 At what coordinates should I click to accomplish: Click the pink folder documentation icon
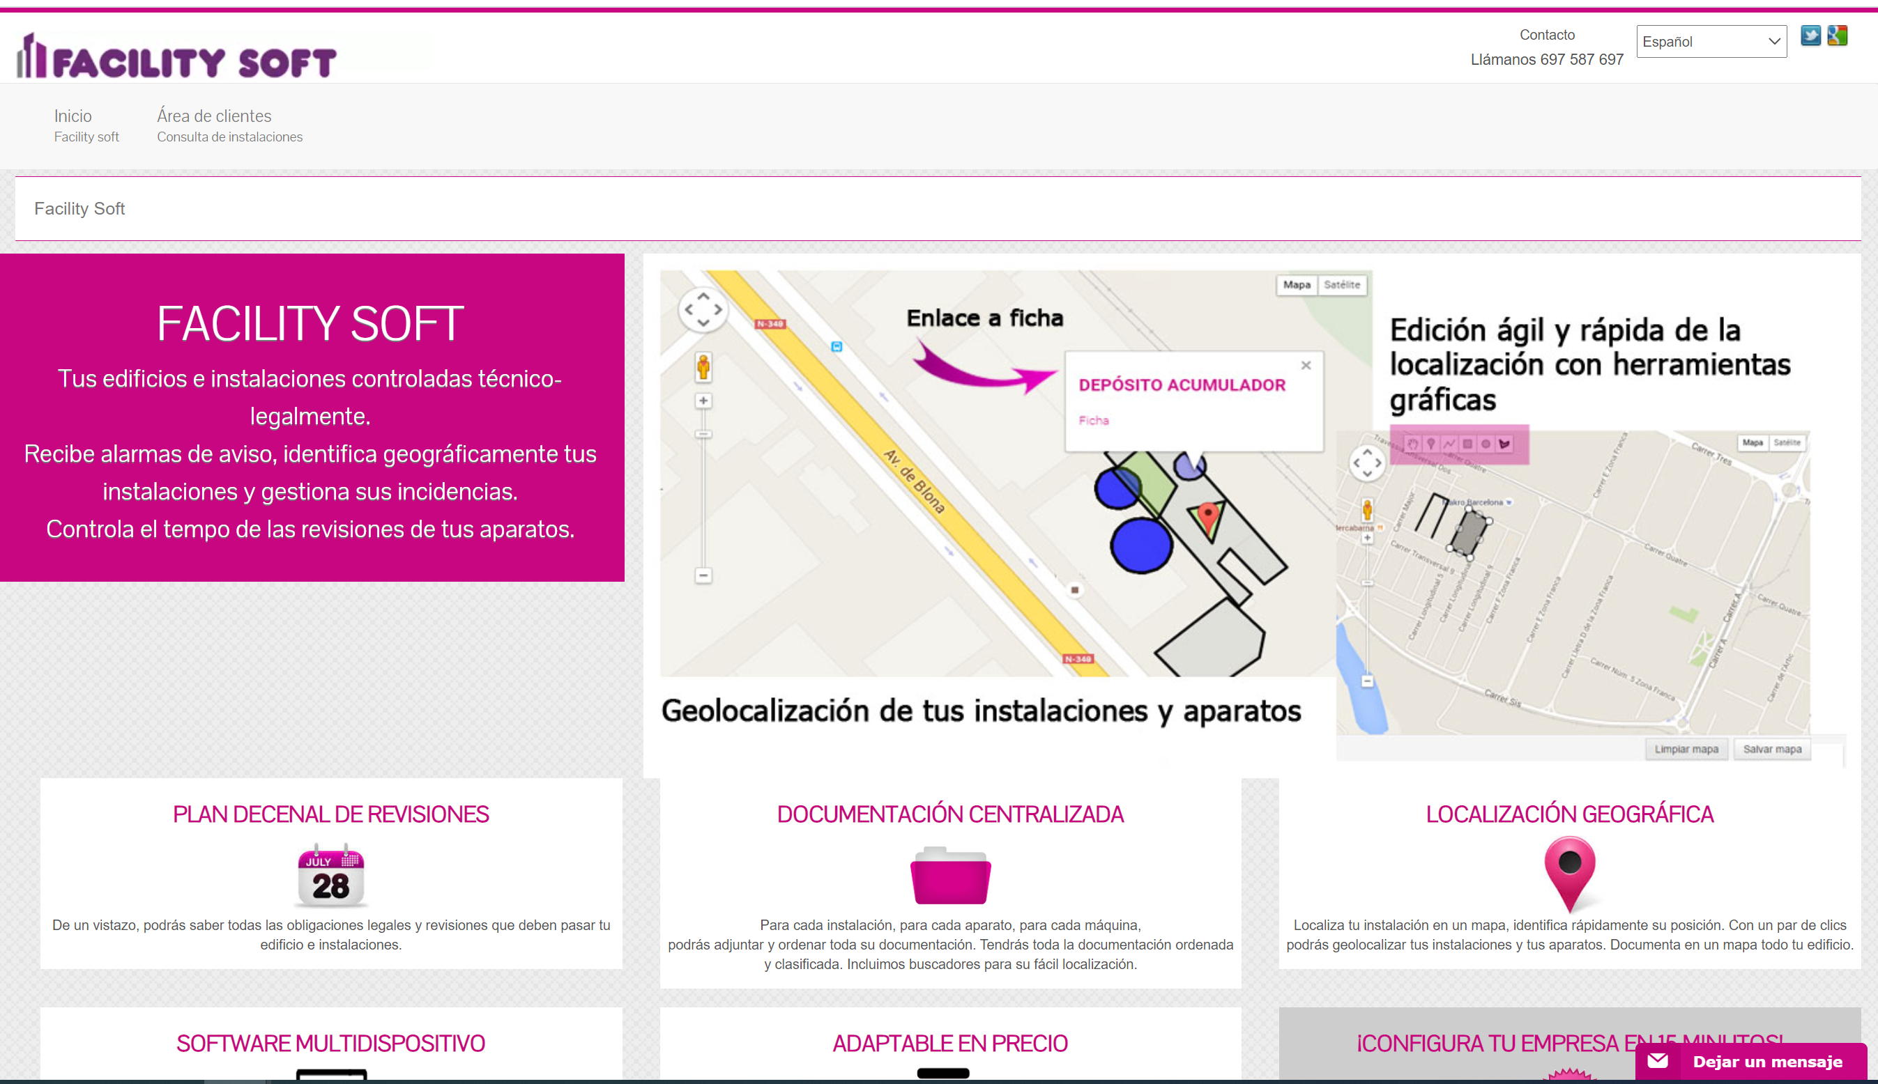[x=951, y=876]
